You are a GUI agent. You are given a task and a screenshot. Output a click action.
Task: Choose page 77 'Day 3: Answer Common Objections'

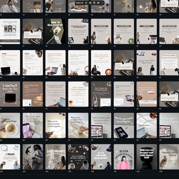point(78,94)
